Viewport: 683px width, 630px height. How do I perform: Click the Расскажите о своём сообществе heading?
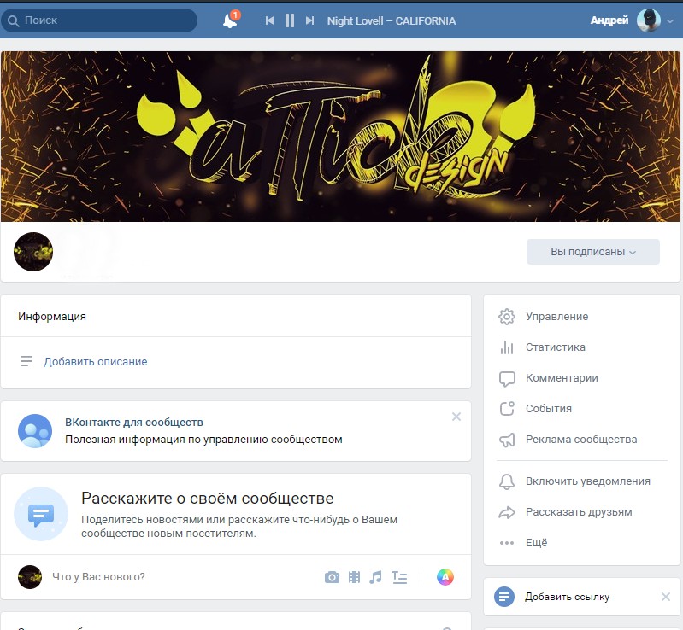(208, 499)
